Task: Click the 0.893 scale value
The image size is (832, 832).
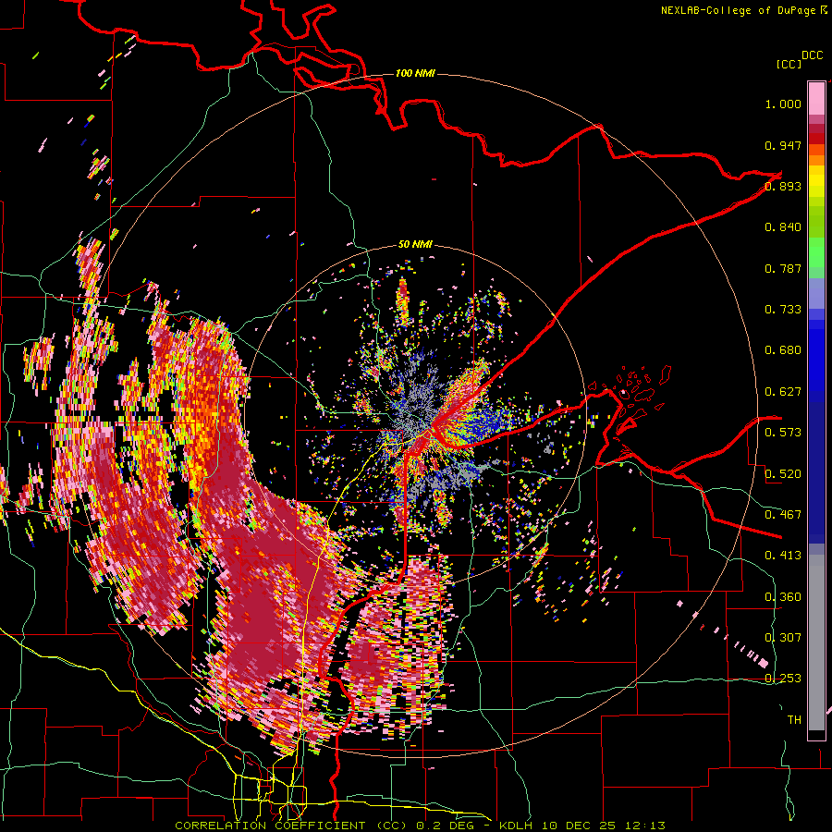Action: tap(783, 186)
